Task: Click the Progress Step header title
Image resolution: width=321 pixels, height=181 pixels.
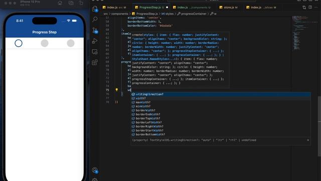Action: [45, 32]
